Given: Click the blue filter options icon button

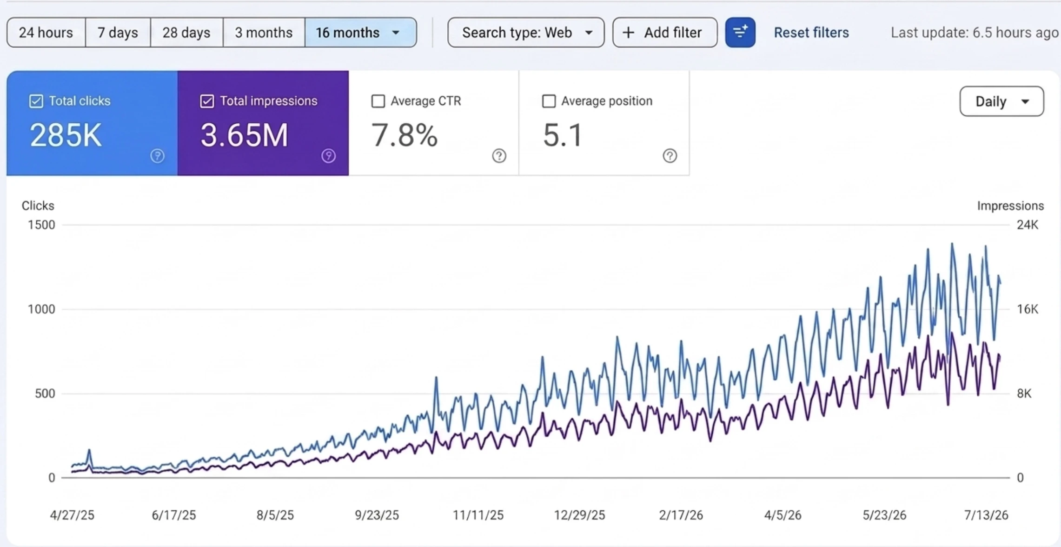Looking at the screenshot, I should pos(740,33).
